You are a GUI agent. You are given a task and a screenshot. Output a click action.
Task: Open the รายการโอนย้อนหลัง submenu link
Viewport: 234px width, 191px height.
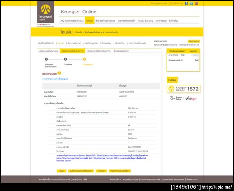137,43
